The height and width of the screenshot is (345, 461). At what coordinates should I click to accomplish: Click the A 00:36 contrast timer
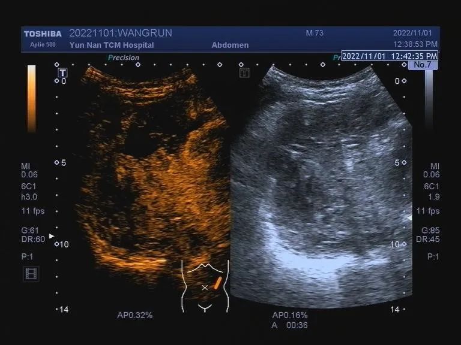coord(290,325)
